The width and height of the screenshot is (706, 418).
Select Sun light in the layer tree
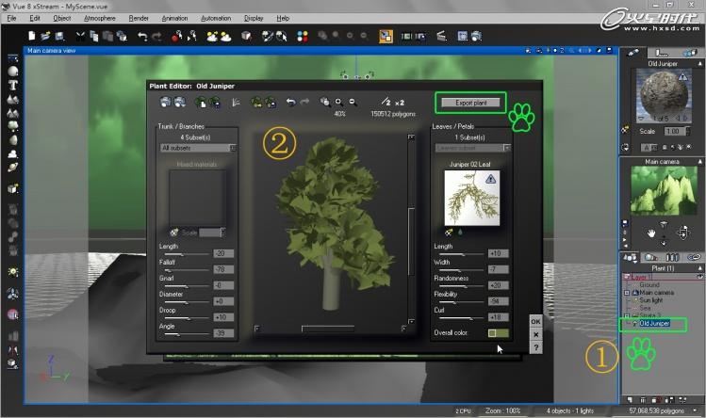click(x=650, y=300)
